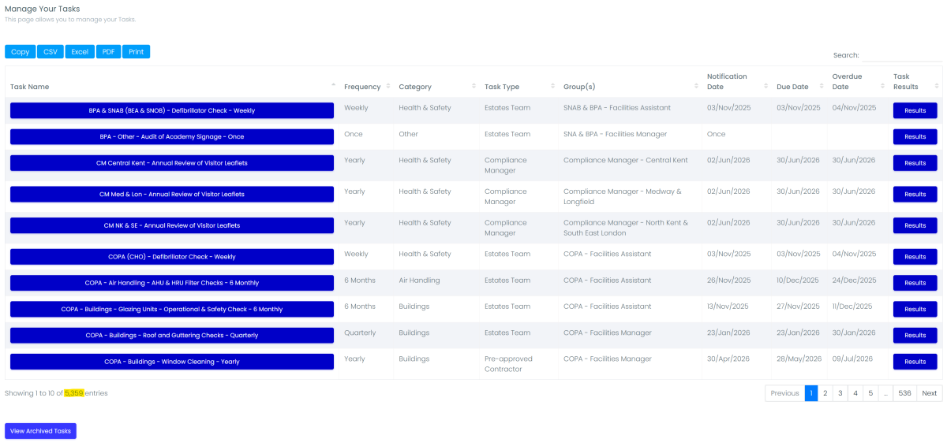This screenshot has width=947, height=446.
Task: Sort by Overdue Date column
Action: (847, 81)
